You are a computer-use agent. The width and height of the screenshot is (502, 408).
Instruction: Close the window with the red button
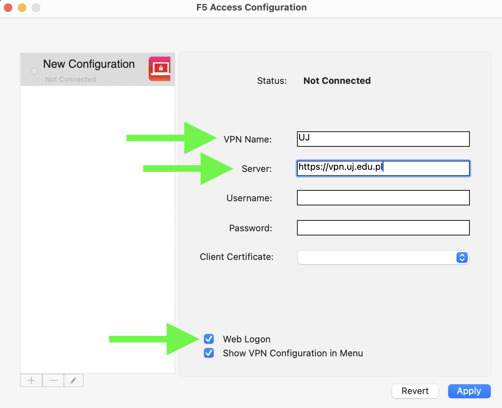pyautogui.click(x=8, y=7)
